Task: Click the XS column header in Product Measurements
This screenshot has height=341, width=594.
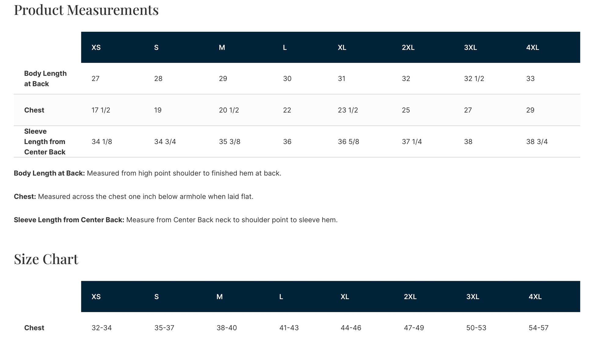Action: point(96,48)
